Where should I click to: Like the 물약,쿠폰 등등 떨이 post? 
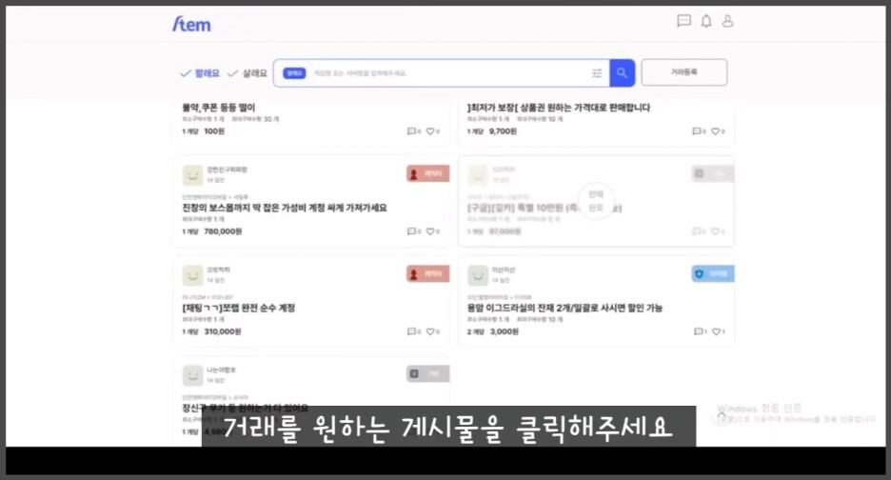click(x=430, y=131)
